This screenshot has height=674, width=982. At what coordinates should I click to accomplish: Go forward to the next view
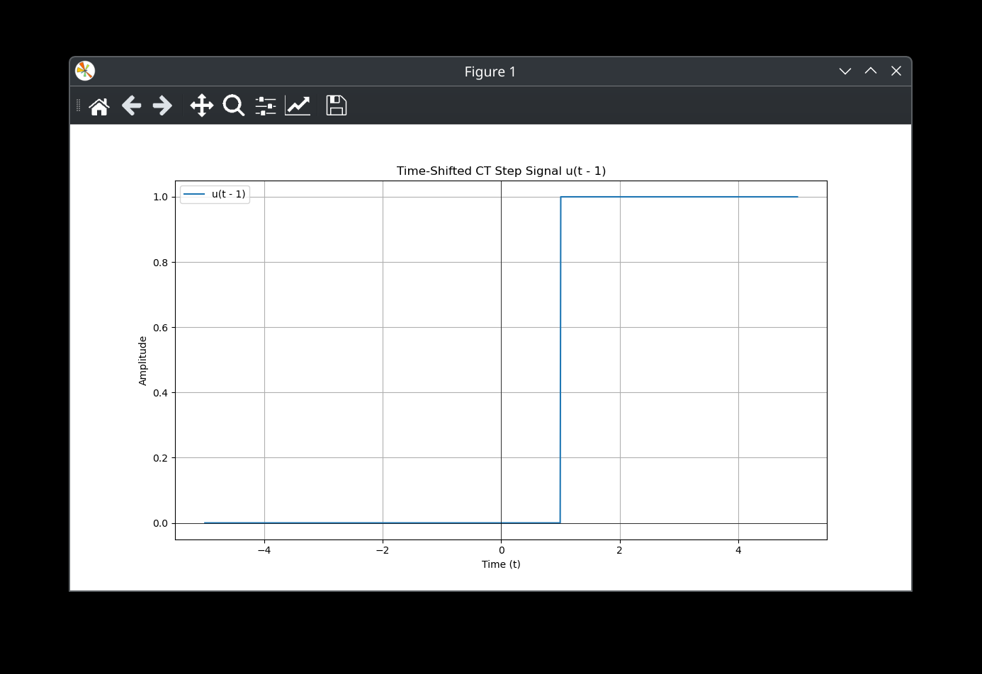(162, 106)
